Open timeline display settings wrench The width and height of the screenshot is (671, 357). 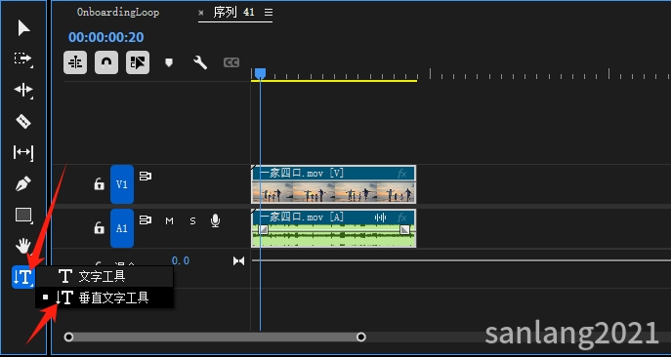point(200,62)
